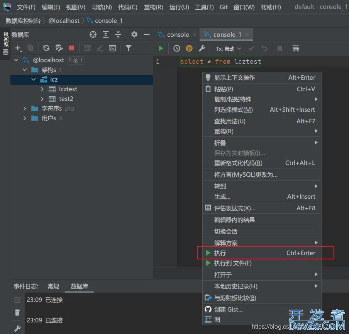The image size is (349, 334).
Task: Click the orange P parameters icon
Action: (189, 48)
